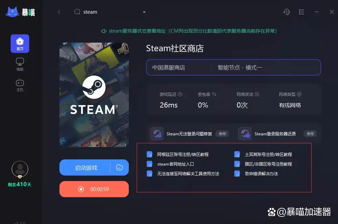Stop acceleration with the red timer button
The image size is (338, 224).
coord(94,189)
